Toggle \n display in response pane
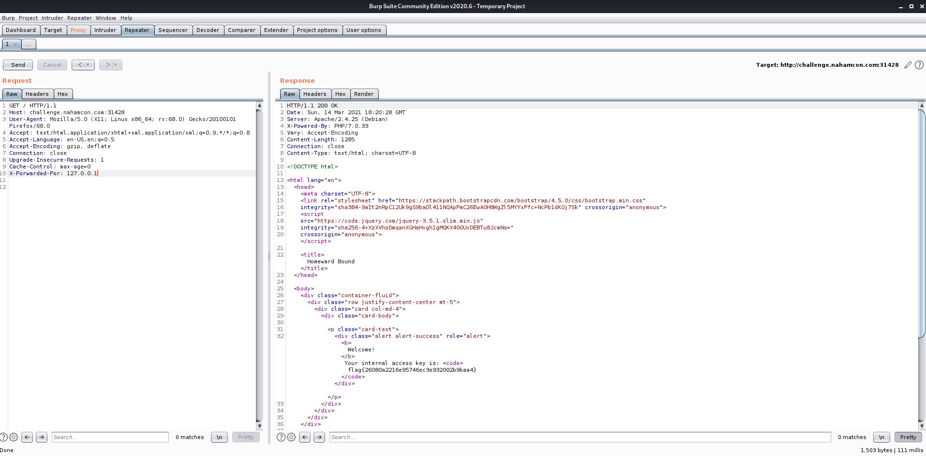This screenshot has height=456, width=926. pos(881,437)
